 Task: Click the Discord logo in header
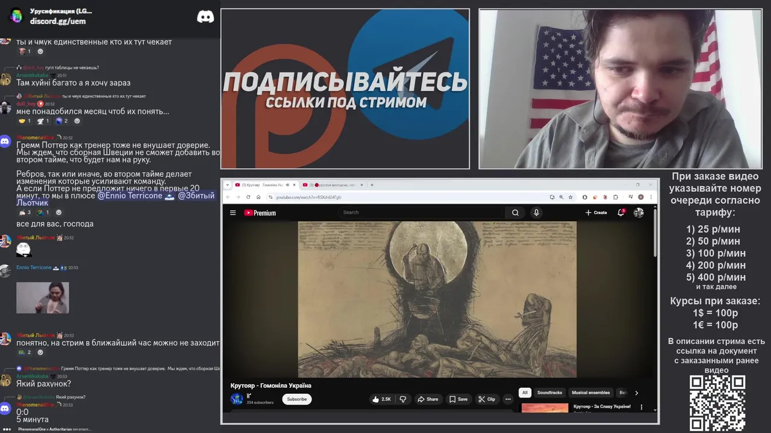click(205, 17)
